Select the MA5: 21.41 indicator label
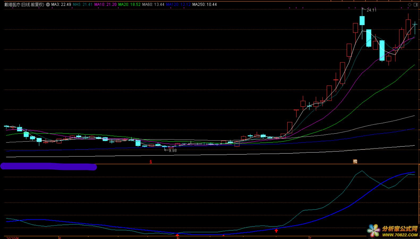 (x=83, y=5)
